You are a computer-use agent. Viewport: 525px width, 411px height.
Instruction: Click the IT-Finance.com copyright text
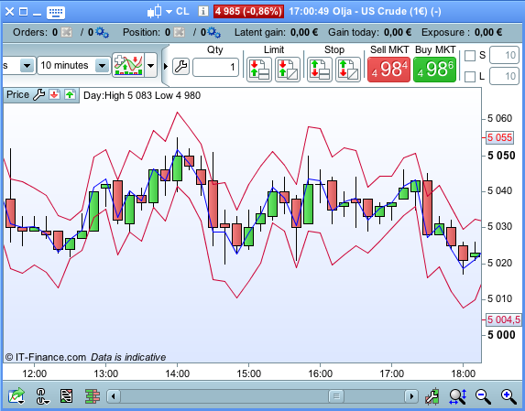pyautogui.click(x=46, y=357)
